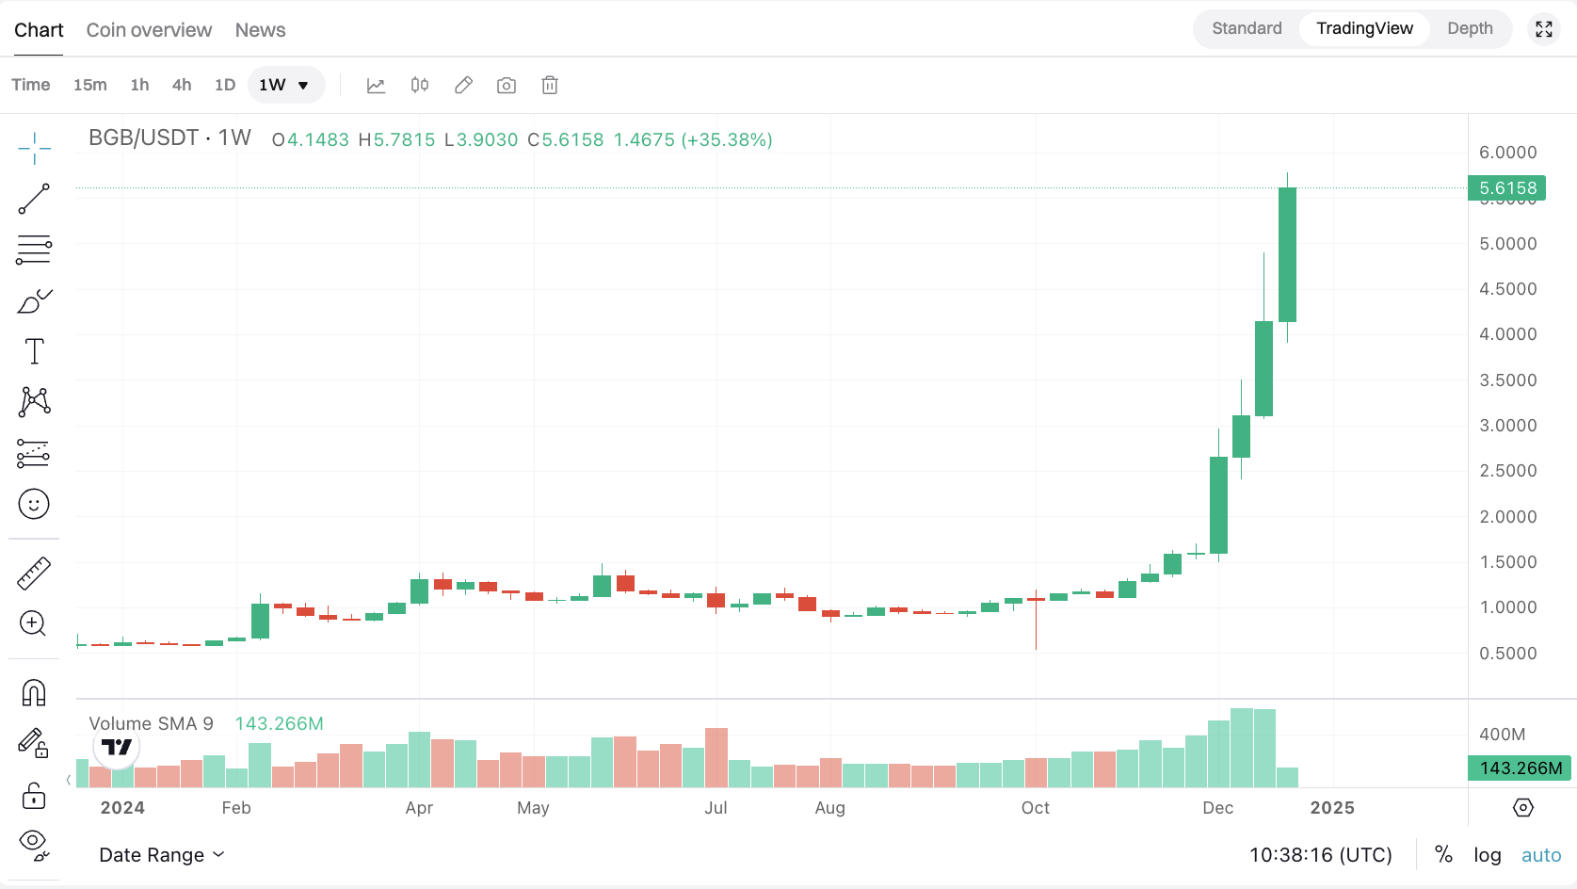The width and height of the screenshot is (1577, 889).
Task: Click the 6.0000 price axis label
Action: 1508,153
